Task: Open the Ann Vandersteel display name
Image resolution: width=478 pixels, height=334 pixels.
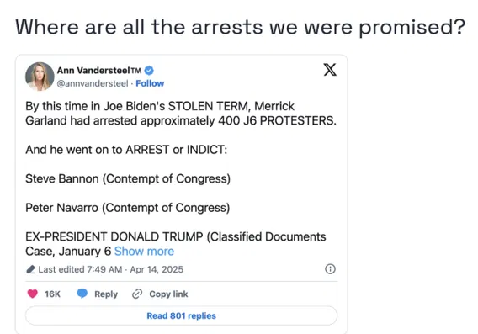Action: (x=93, y=71)
